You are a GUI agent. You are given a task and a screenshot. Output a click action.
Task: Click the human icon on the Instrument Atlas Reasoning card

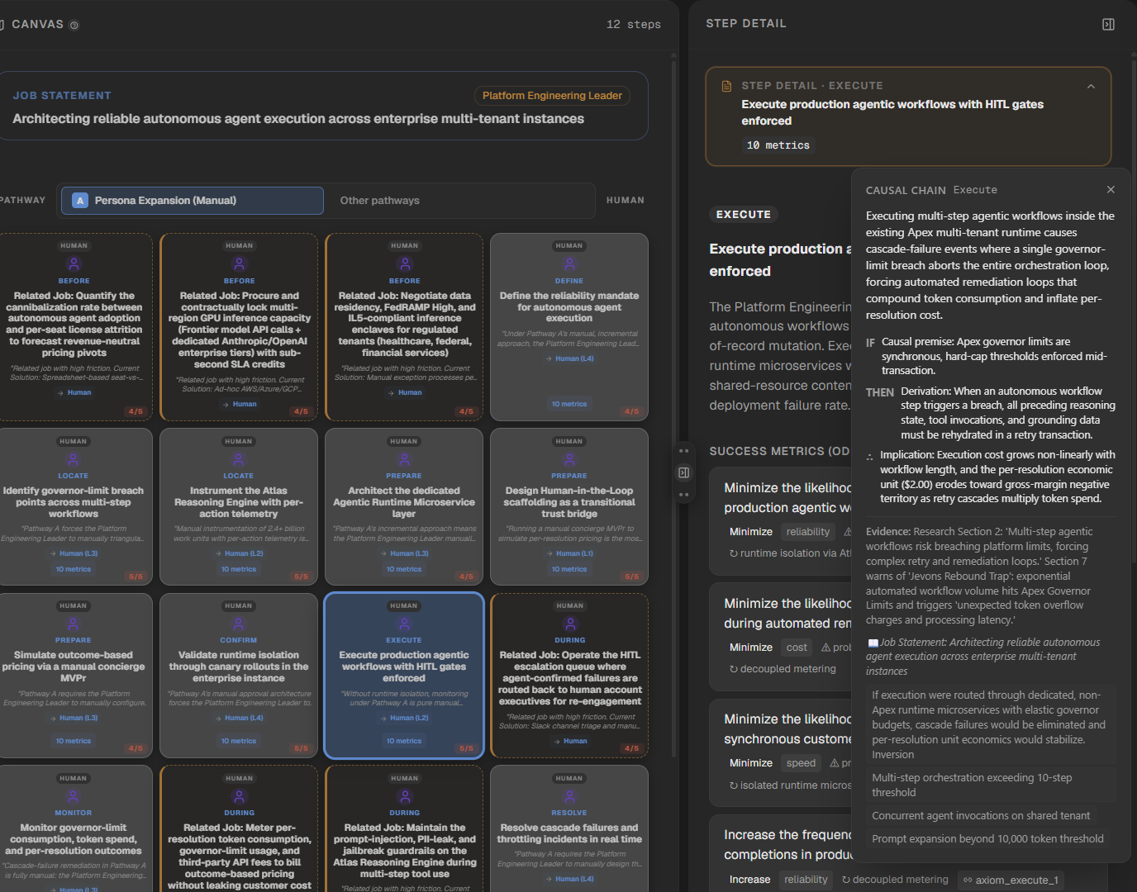tap(238, 460)
